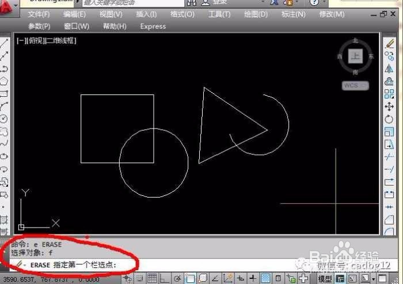The height and width of the screenshot is (284, 403).
Task: Toggle Infer Constraints in the status bar
Action: (128, 278)
